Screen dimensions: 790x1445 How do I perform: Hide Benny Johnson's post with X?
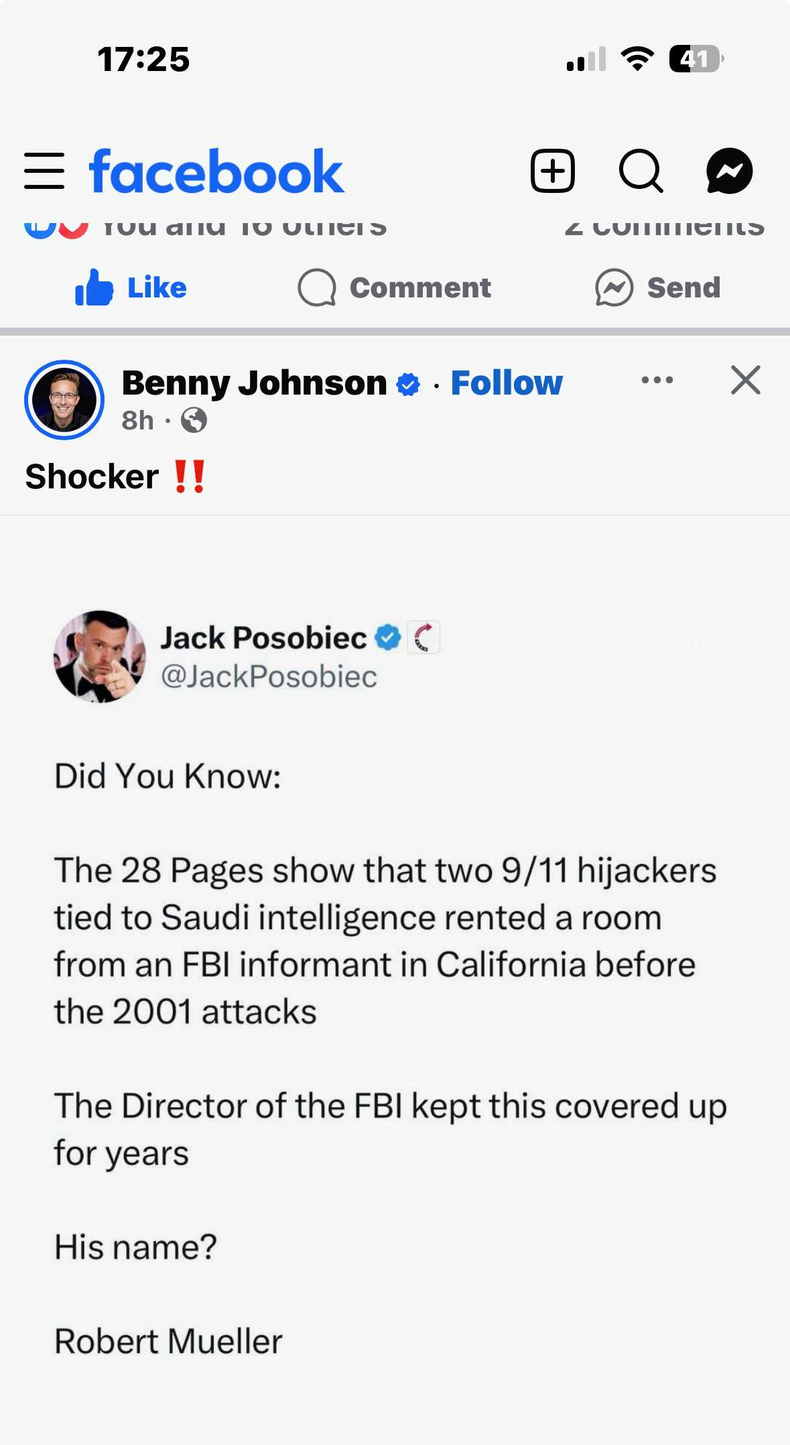(x=745, y=380)
